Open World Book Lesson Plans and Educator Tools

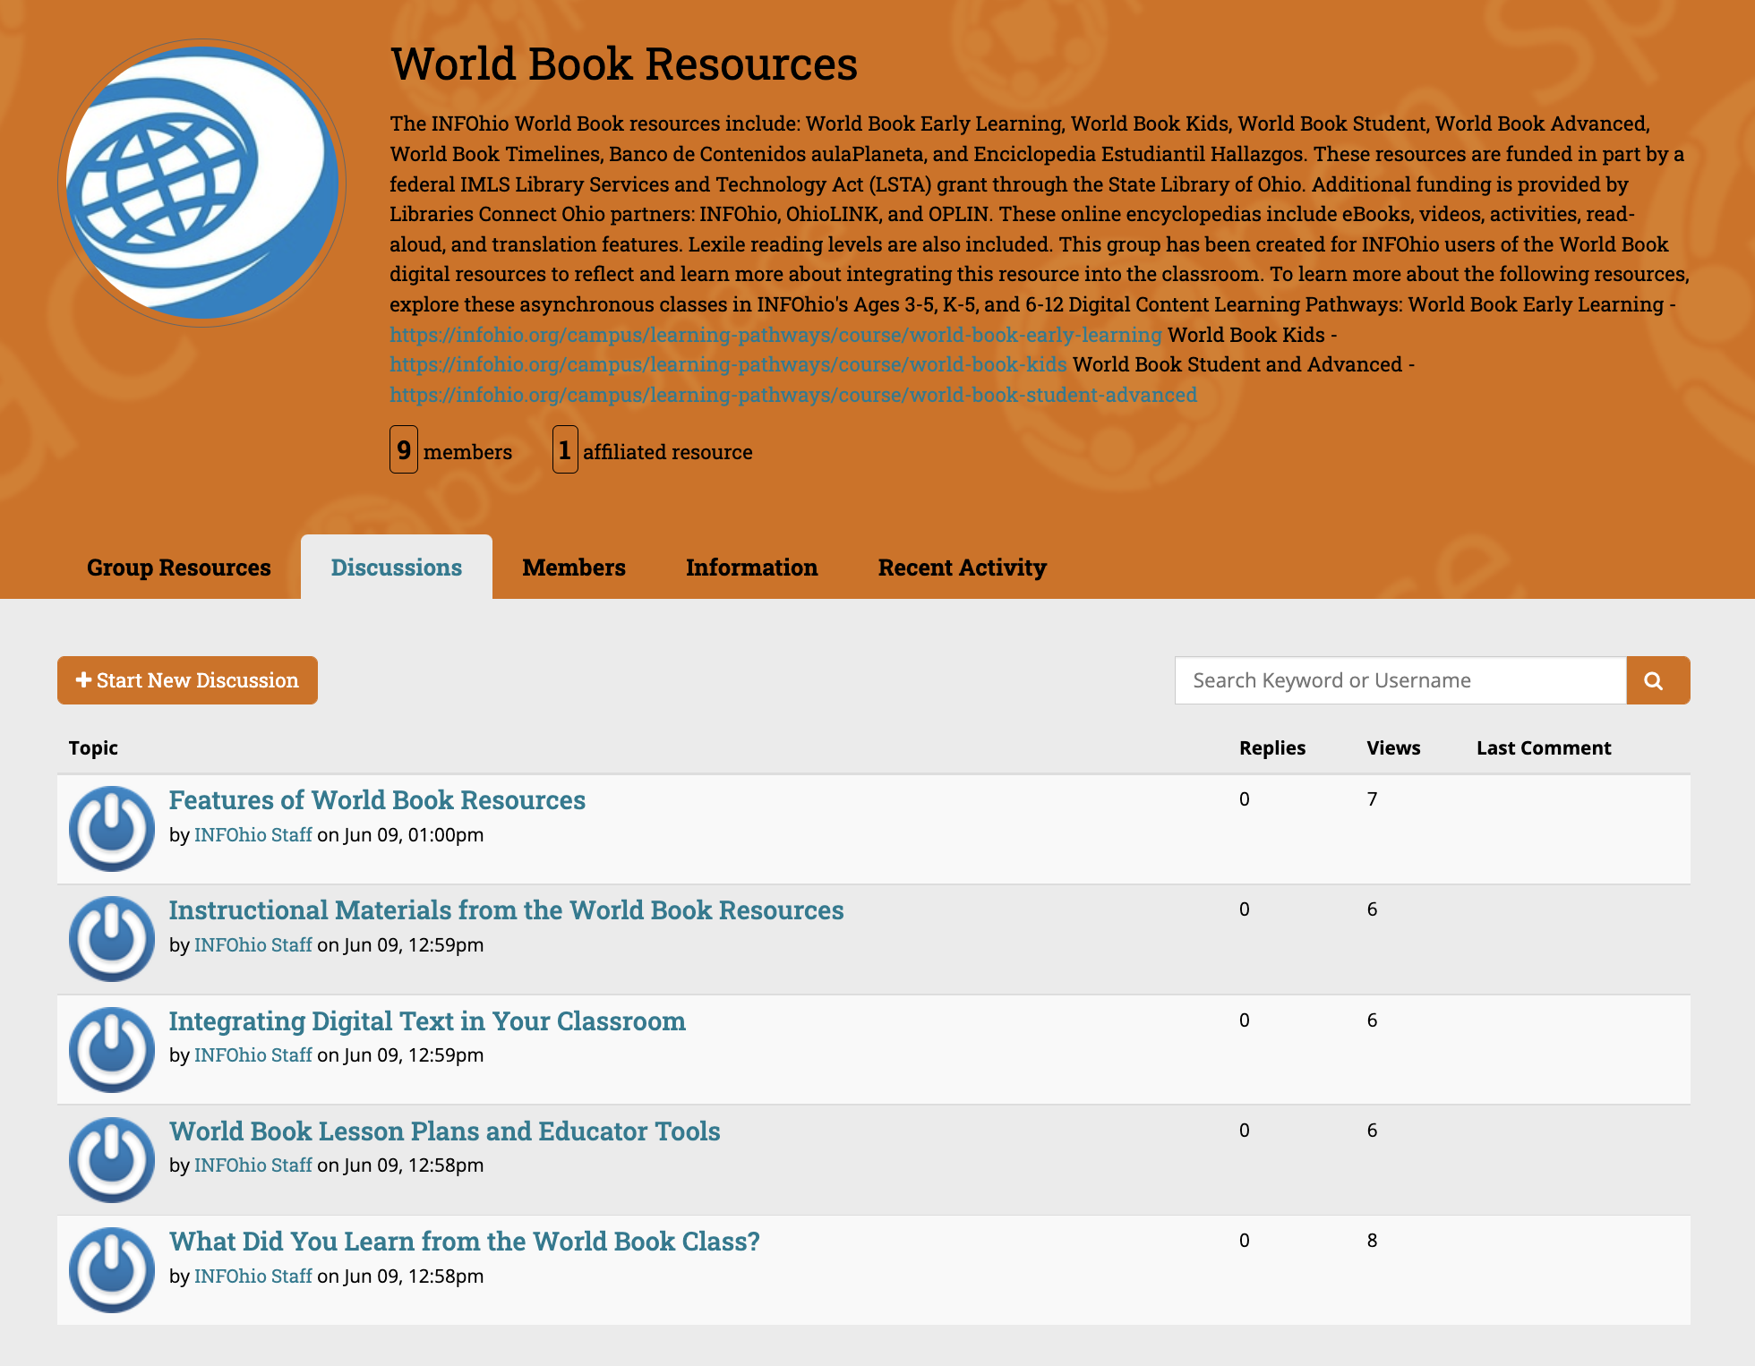coord(445,1131)
